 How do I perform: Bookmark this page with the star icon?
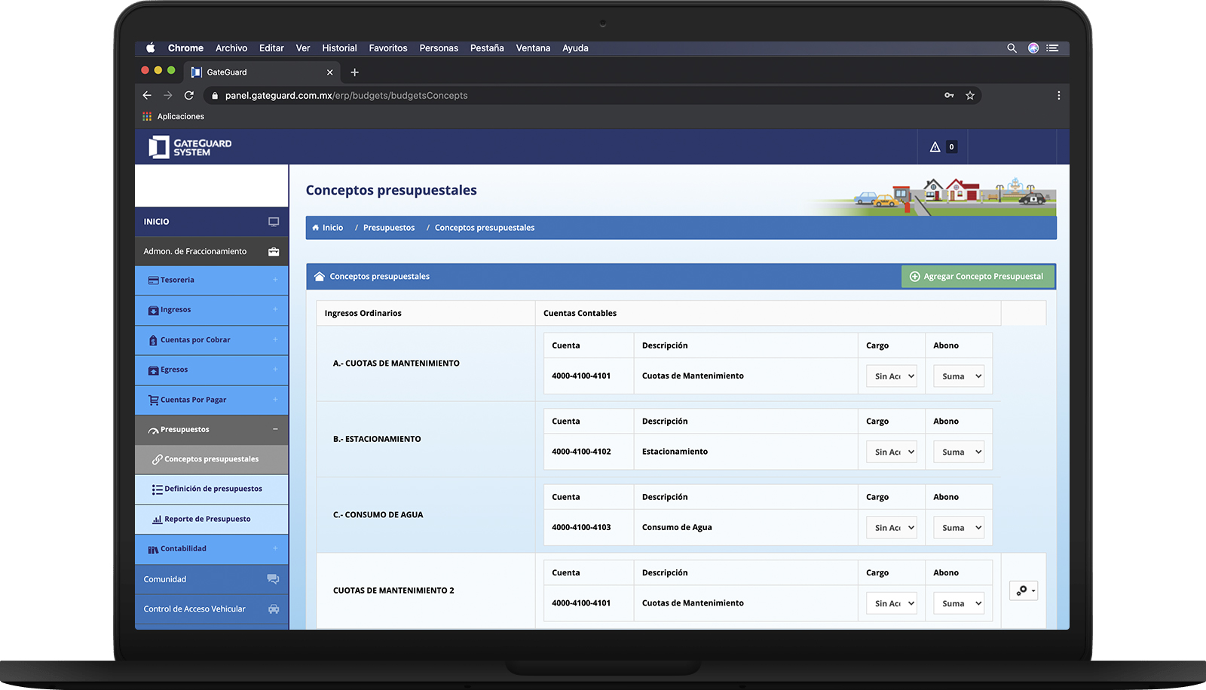click(970, 96)
